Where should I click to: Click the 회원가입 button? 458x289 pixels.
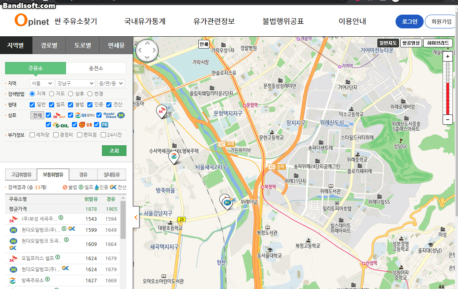[x=441, y=21]
